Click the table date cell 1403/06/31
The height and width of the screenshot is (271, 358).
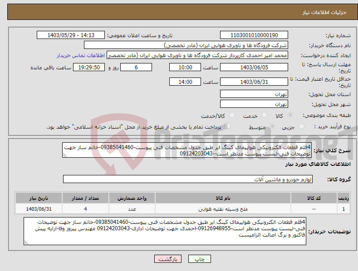click(x=39, y=209)
